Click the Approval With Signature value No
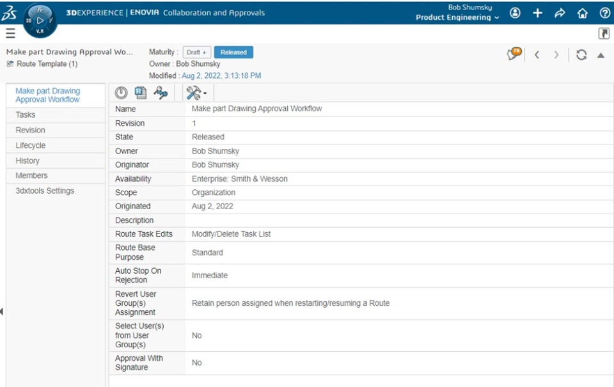The width and height of the screenshot is (614, 387). [196, 363]
